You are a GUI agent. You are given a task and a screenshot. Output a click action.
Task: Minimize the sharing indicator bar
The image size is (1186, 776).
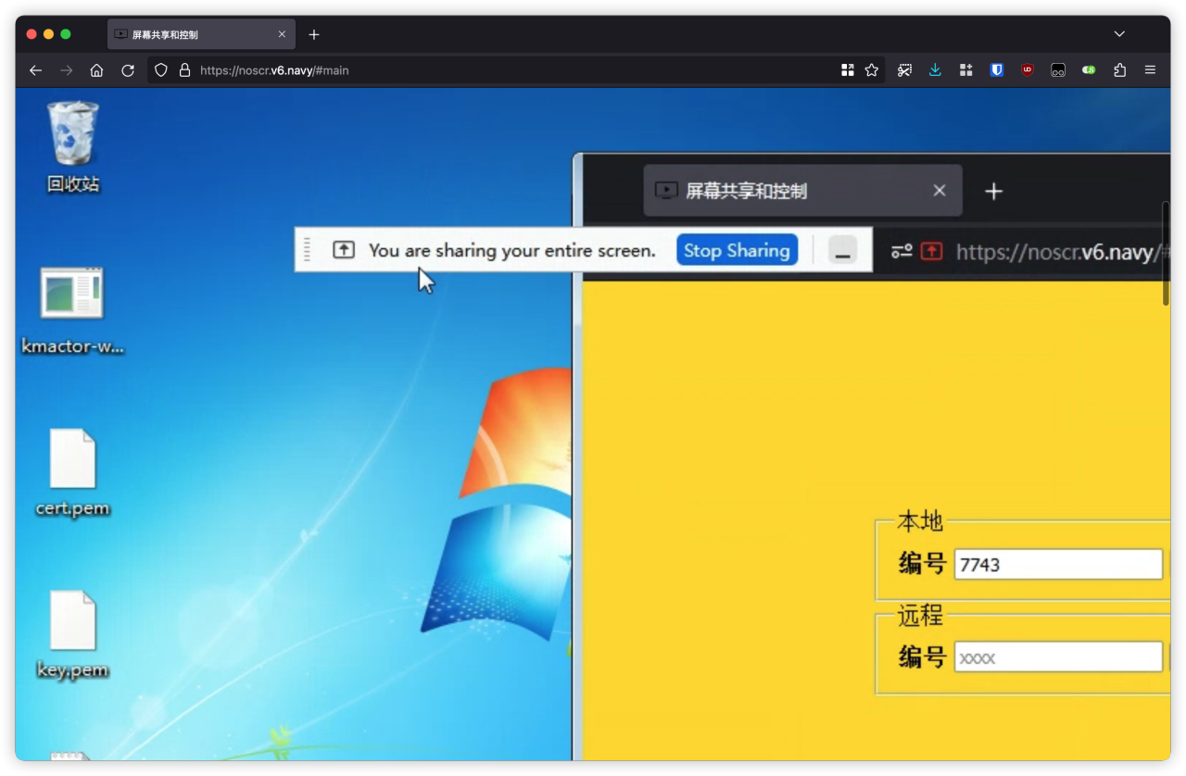point(842,250)
